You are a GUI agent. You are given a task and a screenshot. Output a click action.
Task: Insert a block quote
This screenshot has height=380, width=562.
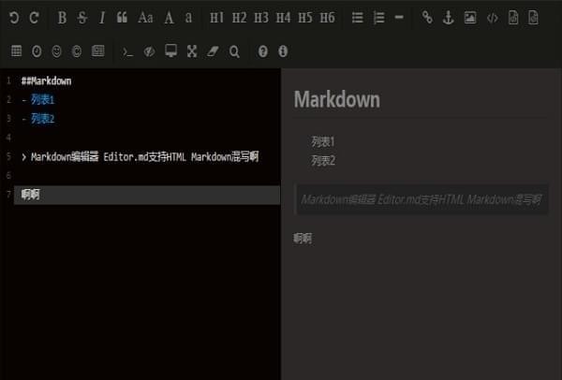tap(122, 18)
